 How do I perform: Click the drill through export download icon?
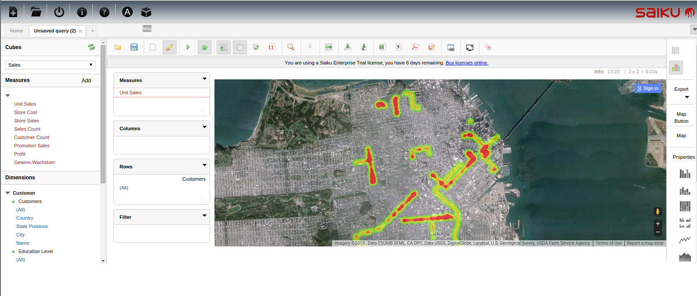[x=364, y=47]
